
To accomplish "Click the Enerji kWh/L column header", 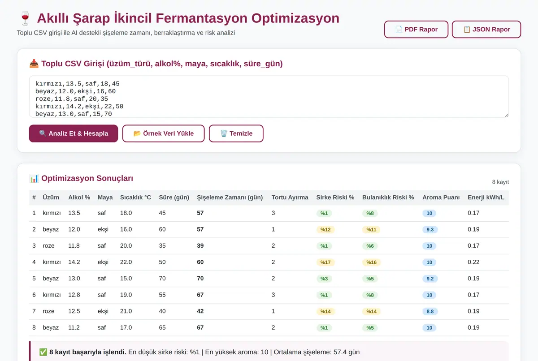I will [485, 198].
